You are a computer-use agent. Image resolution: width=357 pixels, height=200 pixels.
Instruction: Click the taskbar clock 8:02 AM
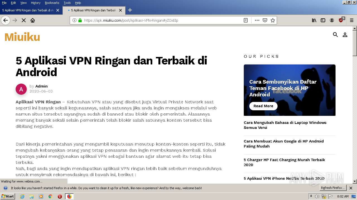(343, 196)
